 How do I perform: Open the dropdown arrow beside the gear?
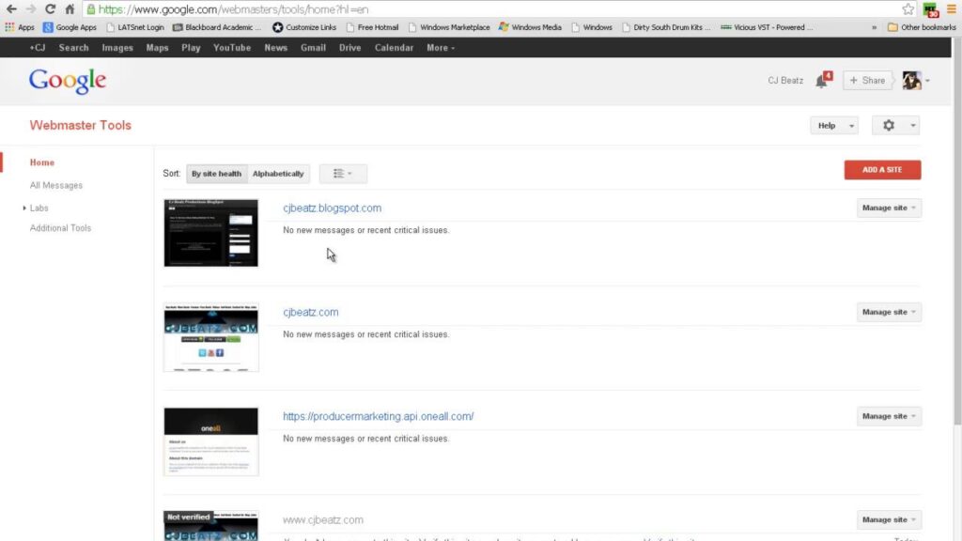913,125
